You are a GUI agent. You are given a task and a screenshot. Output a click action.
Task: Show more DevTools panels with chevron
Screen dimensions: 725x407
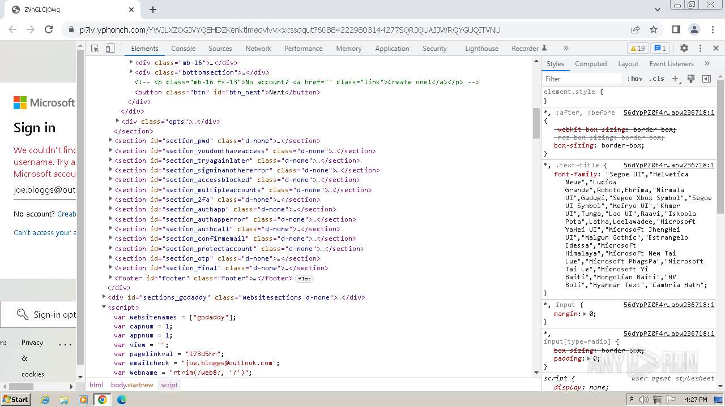565,49
